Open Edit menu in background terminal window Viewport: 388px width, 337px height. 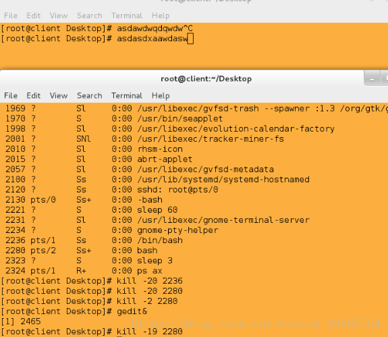pyautogui.click(x=34, y=16)
